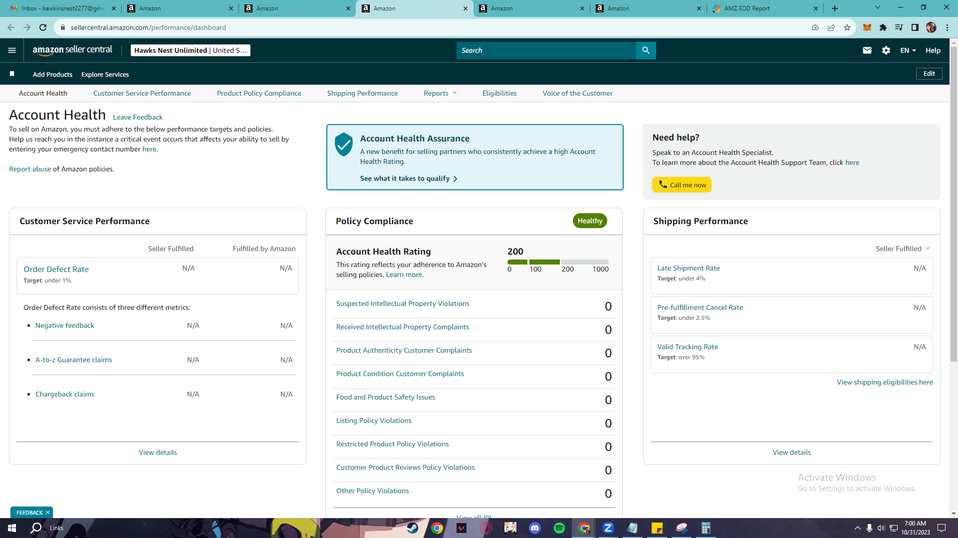Open the A-to-z Guarantee claims link

pyautogui.click(x=74, y=360)
